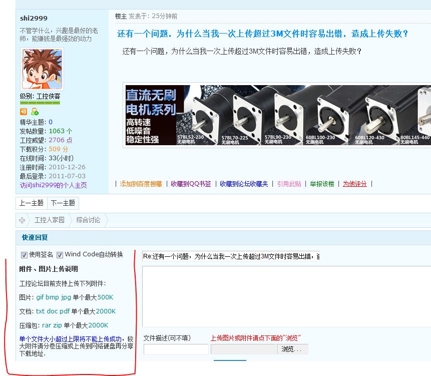Screen dimensions: 431x376
Task: Report post via 举报该楼 link
Action: pyautogui.click(x=322, y=184)
